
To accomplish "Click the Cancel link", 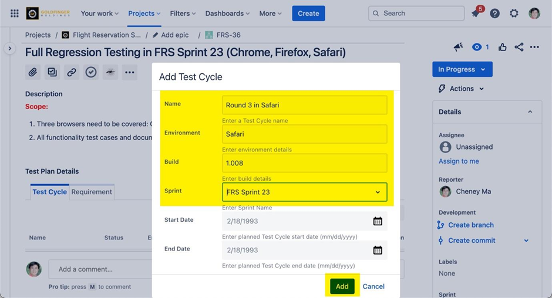I will coord(373,286).
